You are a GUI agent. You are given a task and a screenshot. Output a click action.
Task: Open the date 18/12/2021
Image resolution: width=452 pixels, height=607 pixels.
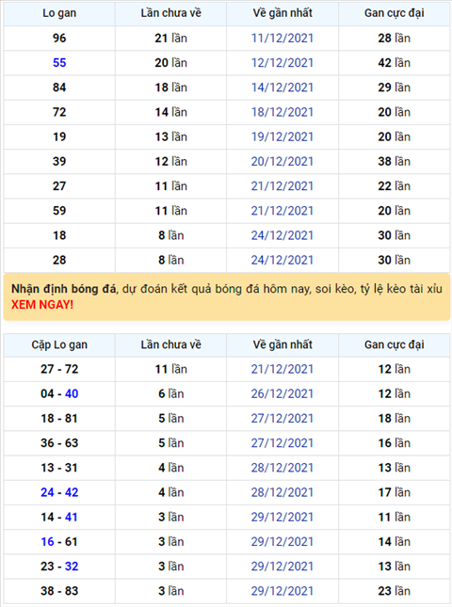[x=282, y=112]
